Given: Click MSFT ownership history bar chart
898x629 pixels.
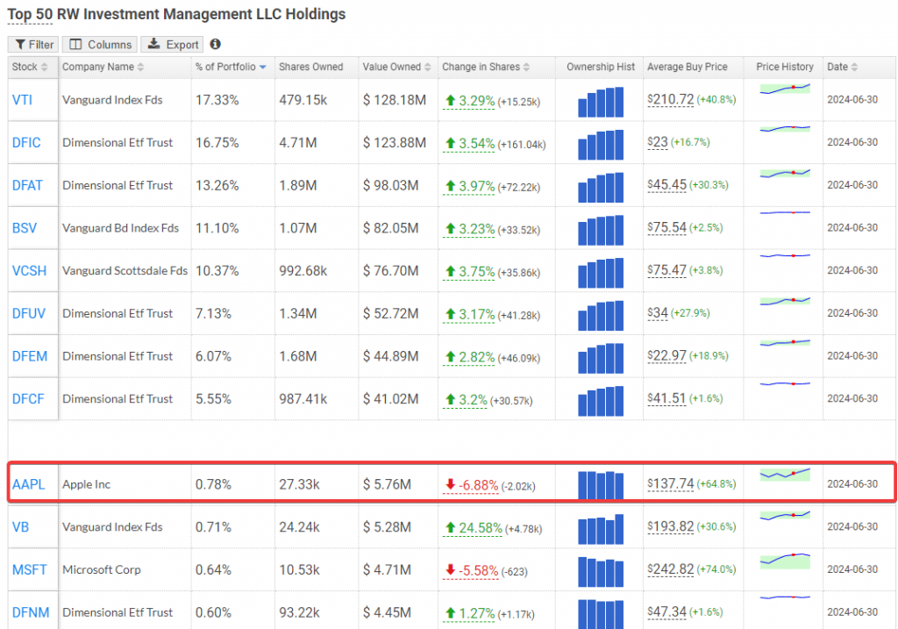Looking at the screenshot, I should pos(601,572).
